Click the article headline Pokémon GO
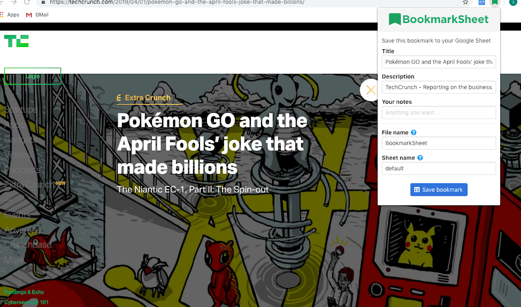The width and height of the screenshot is (521, 307). coord(212,143)
